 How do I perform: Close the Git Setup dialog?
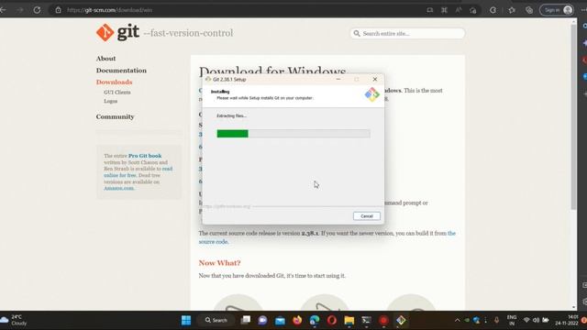[x=375, y=80]
